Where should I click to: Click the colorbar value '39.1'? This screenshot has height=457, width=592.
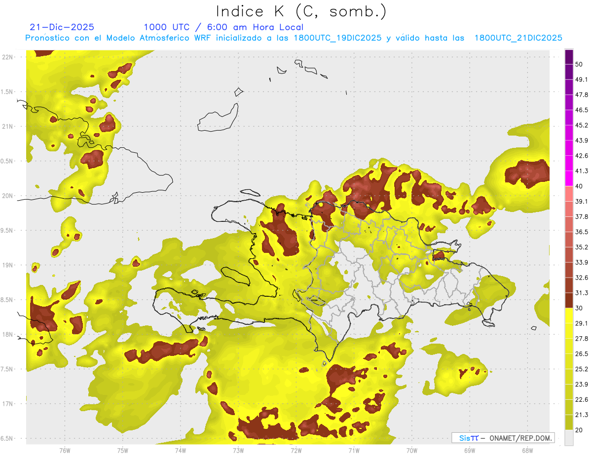(582, 201)
